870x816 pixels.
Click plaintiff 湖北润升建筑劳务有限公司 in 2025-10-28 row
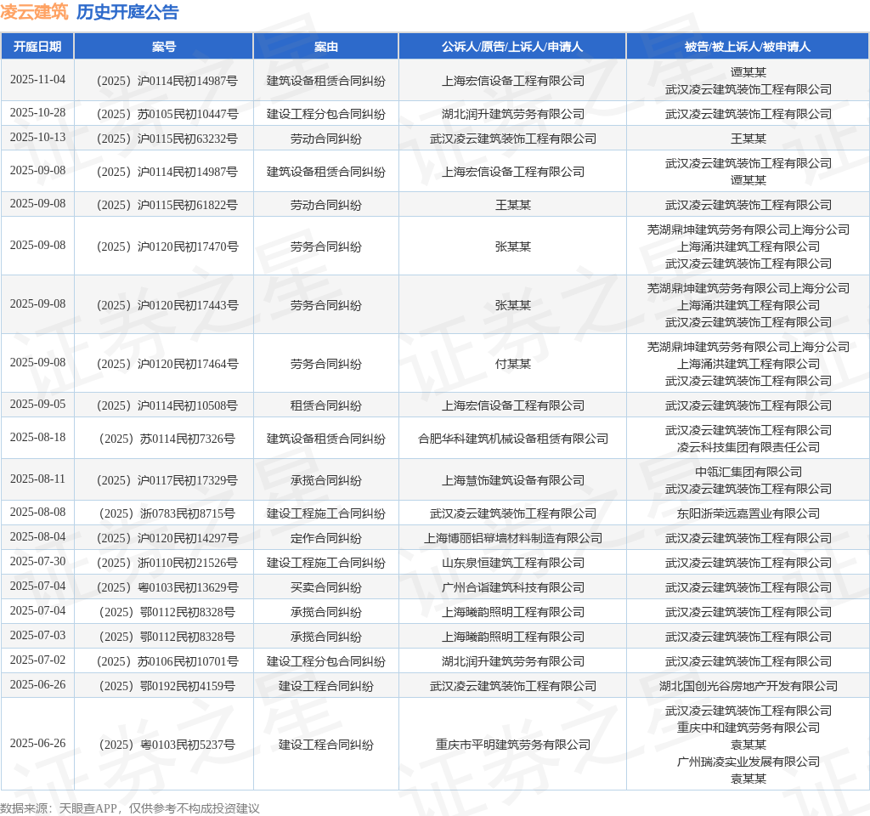(x=512, y=115)
